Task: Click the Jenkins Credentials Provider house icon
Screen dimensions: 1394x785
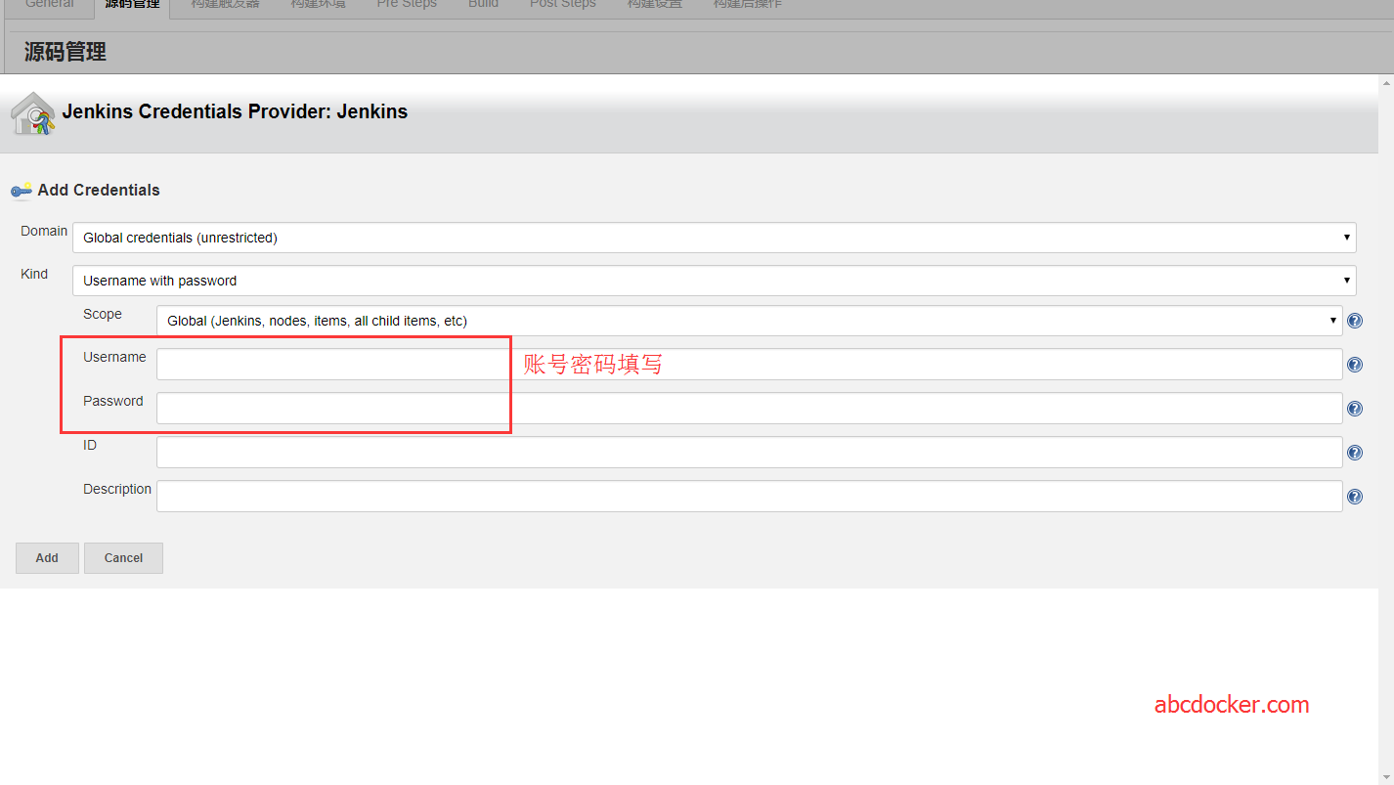Action: point(32,111)
